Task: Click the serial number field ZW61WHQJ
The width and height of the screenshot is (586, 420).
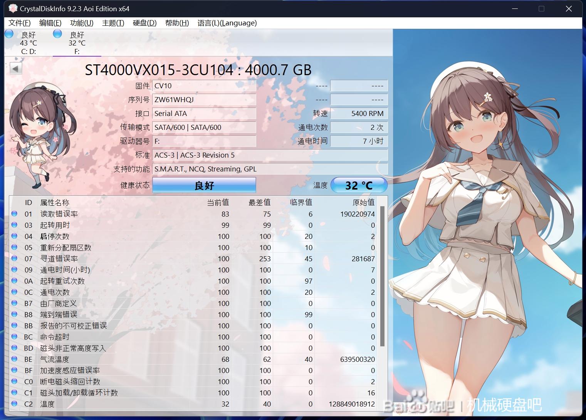Action: click(204, 100)
